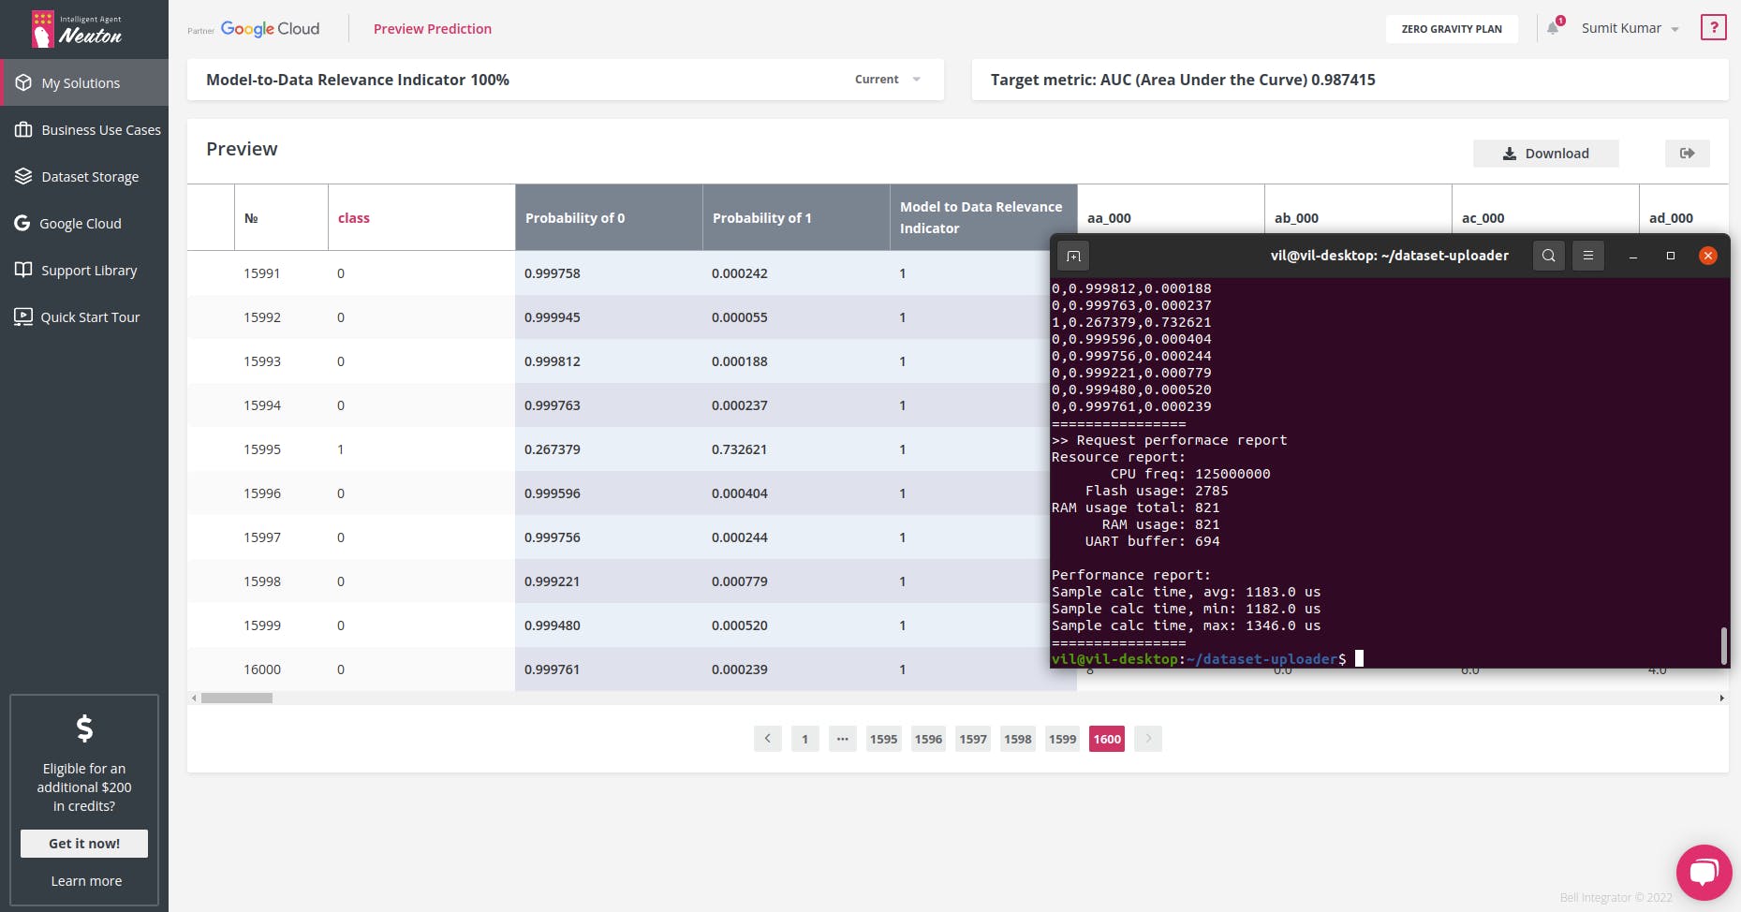Viewport: 1741px width, 912px height.
Task: Open notifications bell icon
Action: 1553,27
